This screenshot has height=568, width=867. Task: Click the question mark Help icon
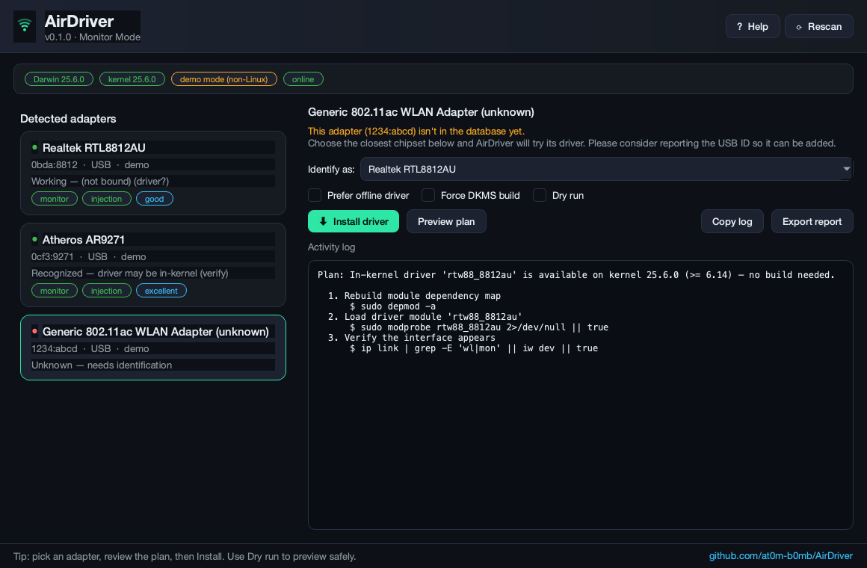pyautogui.click(x=739, y=27)
